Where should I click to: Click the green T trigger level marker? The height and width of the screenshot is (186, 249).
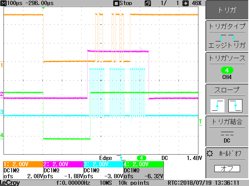pyautogui.click(x=200, y=122)
